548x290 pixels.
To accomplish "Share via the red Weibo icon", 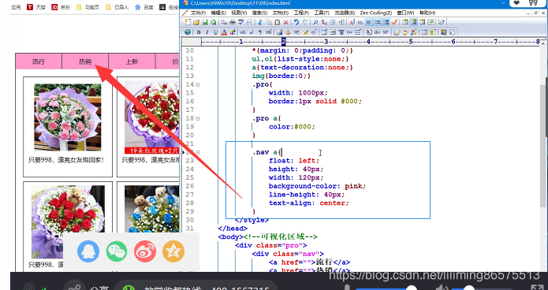I will [145, 251].
